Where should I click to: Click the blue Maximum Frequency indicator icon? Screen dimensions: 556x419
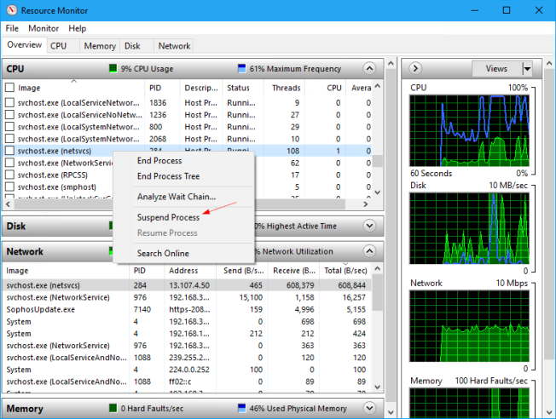pos(241,68)
